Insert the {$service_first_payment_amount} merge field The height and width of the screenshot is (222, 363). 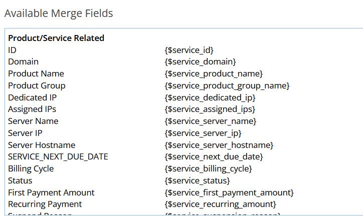pyautogui.click(x=229, y=192)
